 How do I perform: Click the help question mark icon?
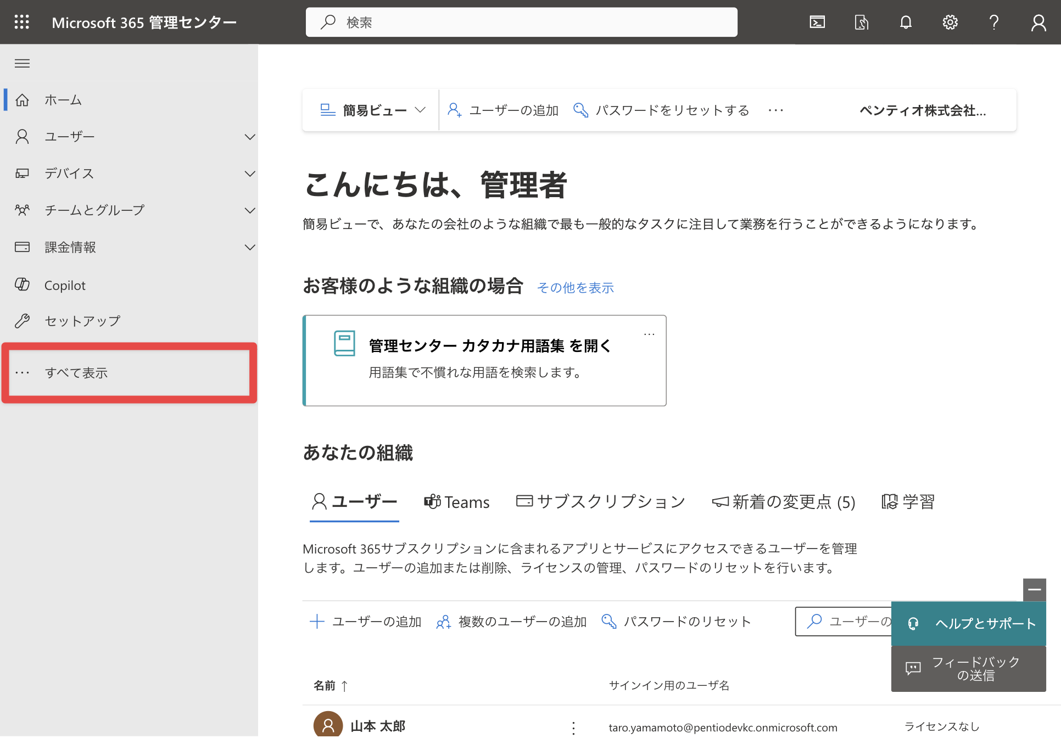coord(994,22)
